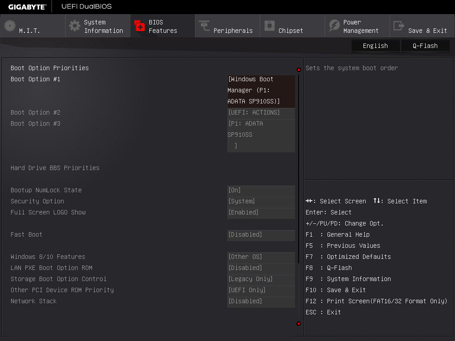Select the Boot Option #3 label
455x341 pixels.
(x=36, y=123)
